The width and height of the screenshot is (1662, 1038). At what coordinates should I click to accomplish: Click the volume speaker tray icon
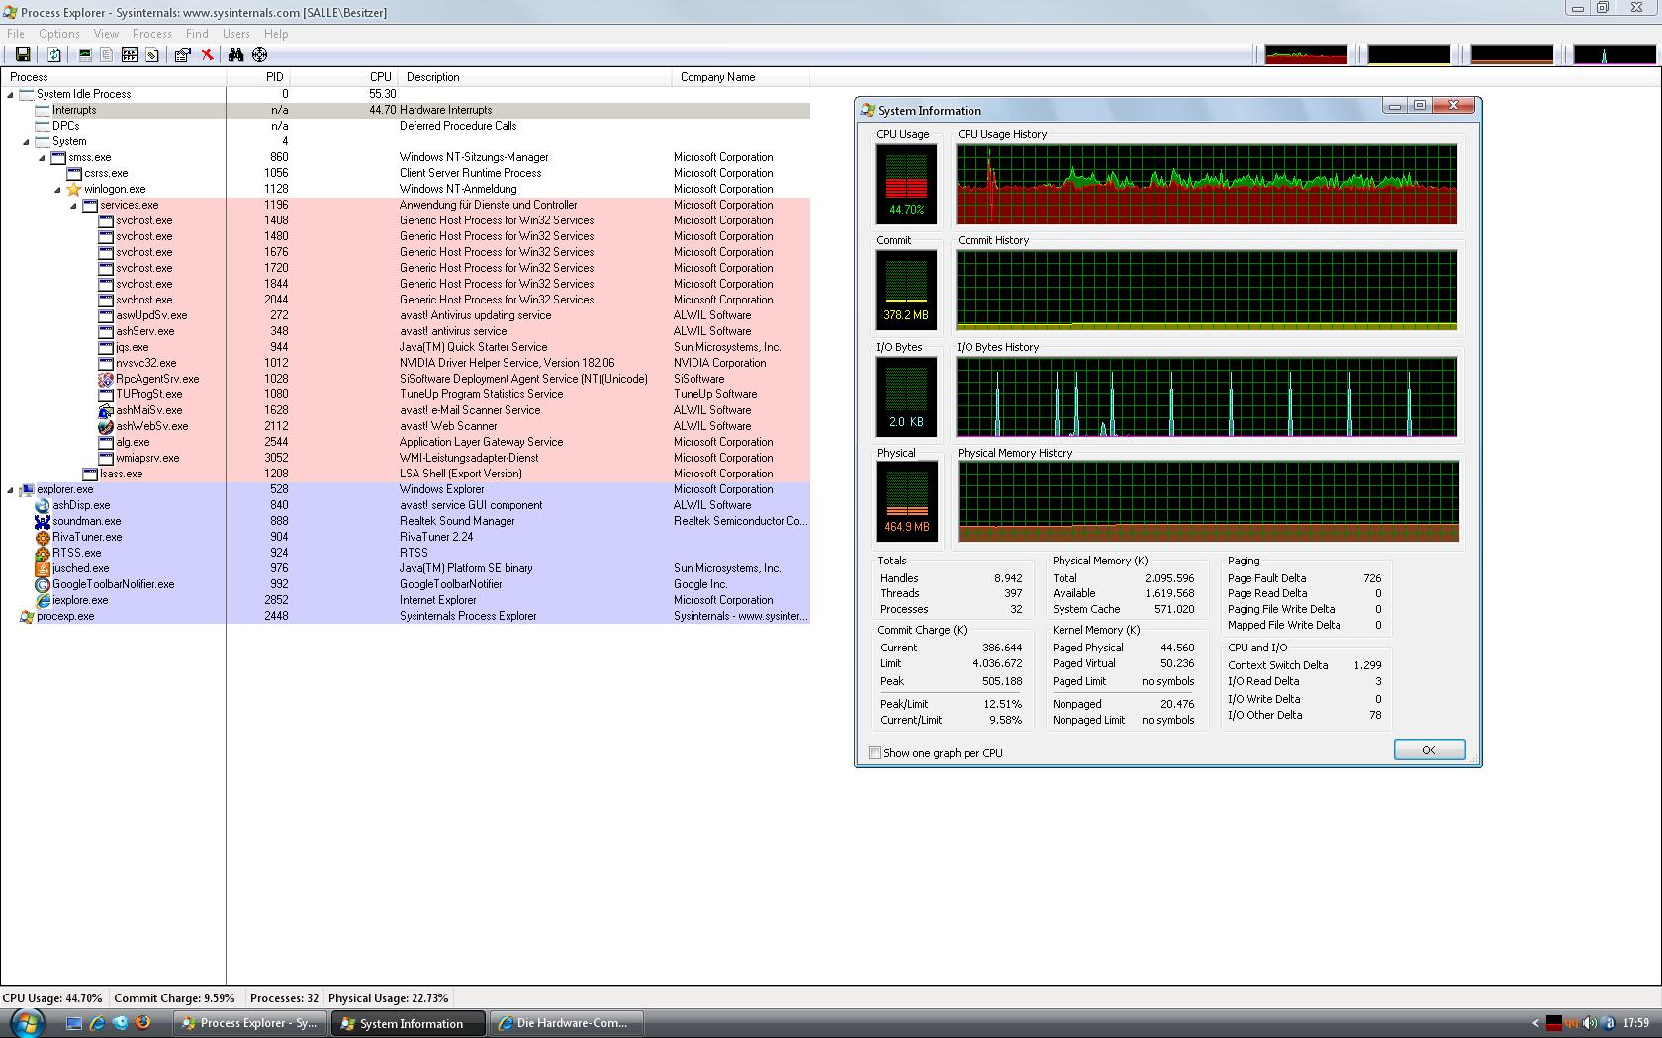1589,1023
